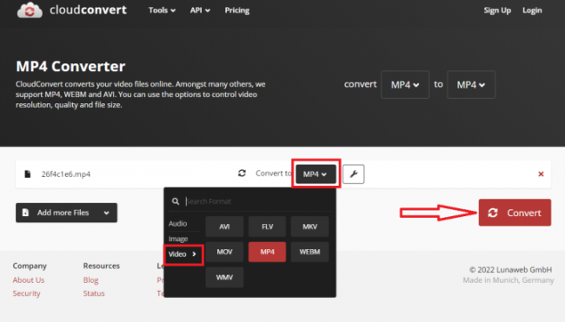
Task: Go to the Pricing page
Action: pyautogui.click(x=237, y=10)
